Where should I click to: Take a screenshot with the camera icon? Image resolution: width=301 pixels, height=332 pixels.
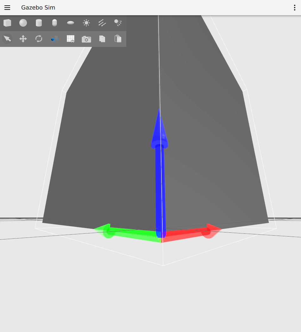click(86, 39)
